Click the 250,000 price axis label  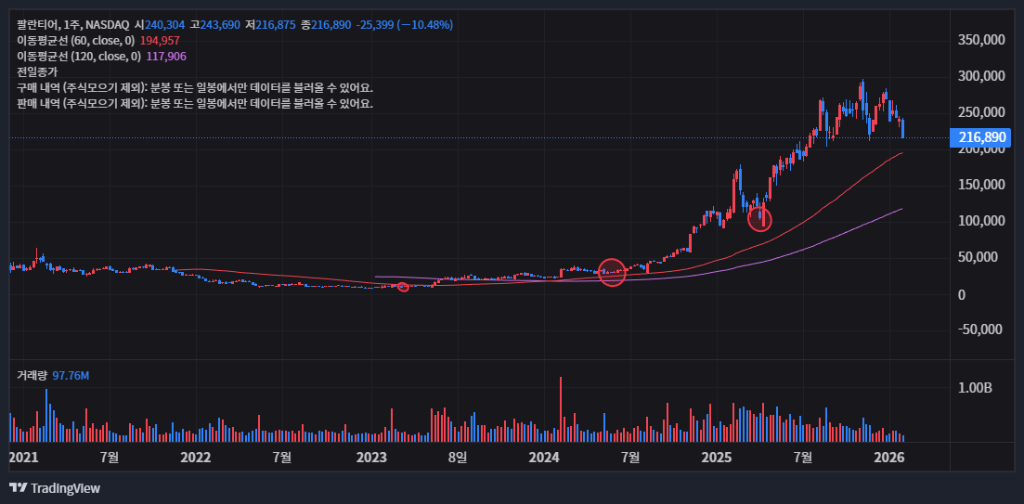coord(980,112)
